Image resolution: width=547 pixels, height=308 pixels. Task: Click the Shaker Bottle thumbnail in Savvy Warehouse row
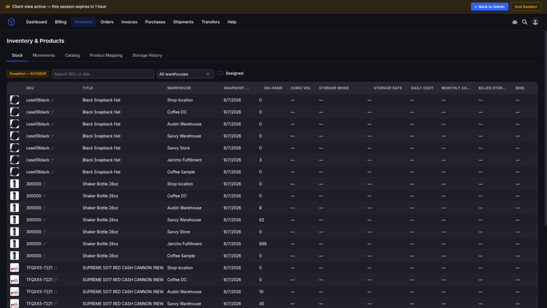(x=14, y=220)
